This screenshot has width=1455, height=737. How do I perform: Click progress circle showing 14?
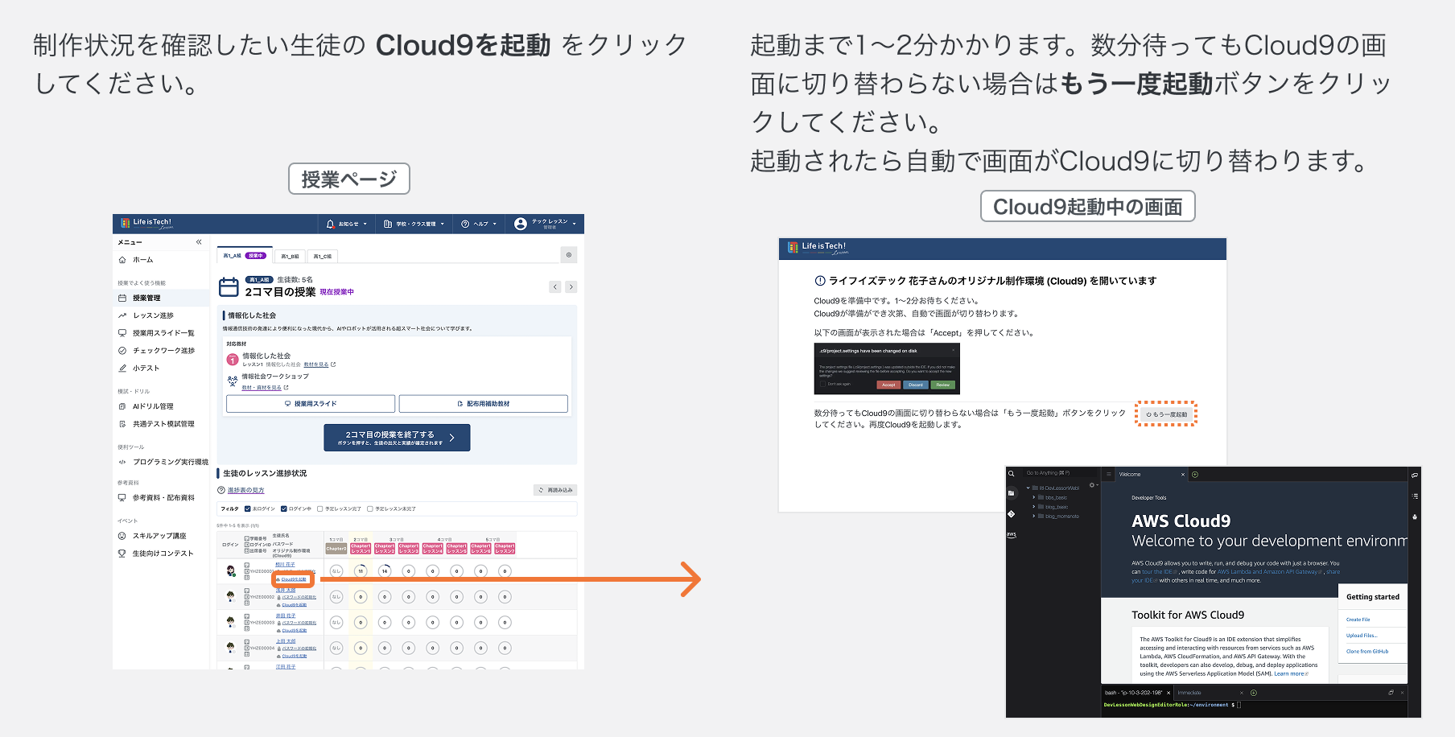[x=385, y=571]
